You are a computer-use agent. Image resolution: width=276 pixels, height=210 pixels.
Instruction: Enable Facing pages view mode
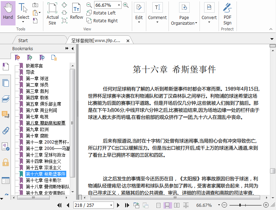coord(177,205)
